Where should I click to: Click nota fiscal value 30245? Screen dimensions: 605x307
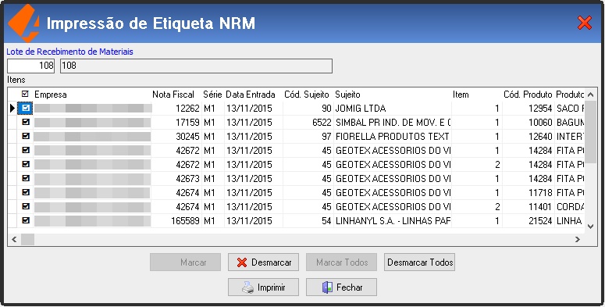click(187, 137)
